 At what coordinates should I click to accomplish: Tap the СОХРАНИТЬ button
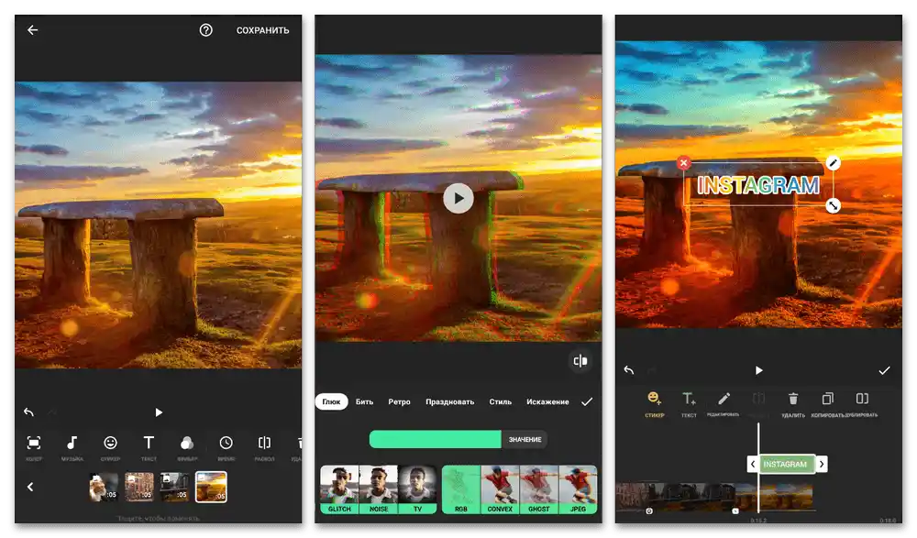pos(262,30)
